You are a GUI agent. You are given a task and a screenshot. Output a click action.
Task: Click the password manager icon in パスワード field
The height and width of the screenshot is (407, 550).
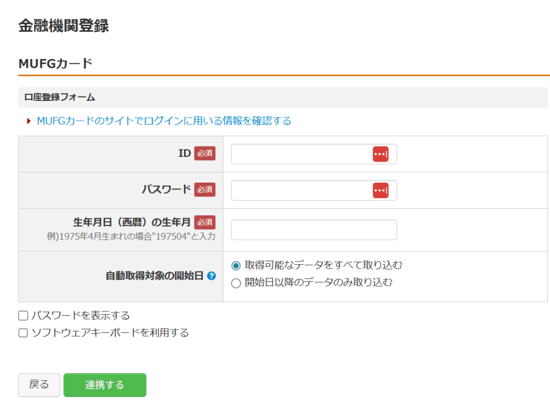pos(380,190)
